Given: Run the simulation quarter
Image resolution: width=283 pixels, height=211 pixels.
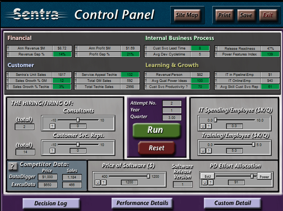Looking at the screenshot, I should pos(156,130).
